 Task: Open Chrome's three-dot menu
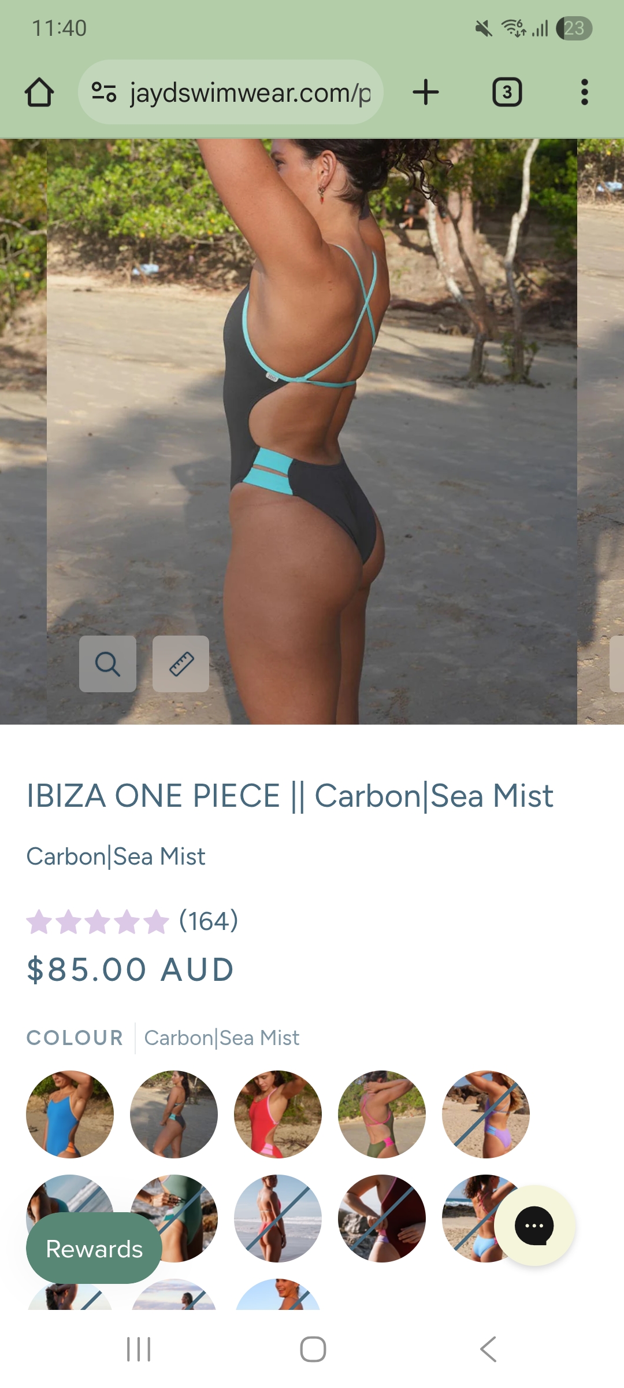(585, 93)
